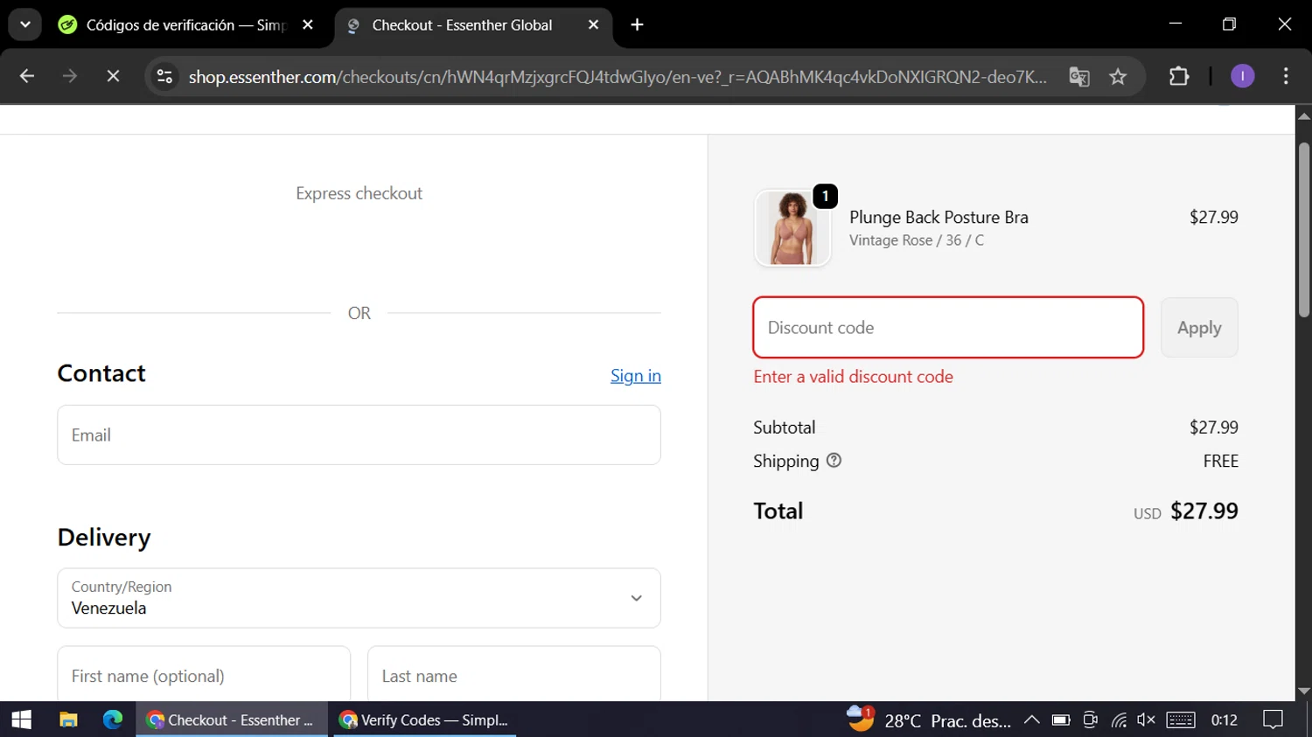Image resolution: width=1312 pixels, height=737 pixels.
Task: Switch to Verify Codes taskbar window
Action: pos(425,720)
